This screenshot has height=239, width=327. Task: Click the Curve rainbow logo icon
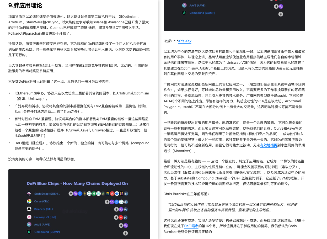coord(29,201)
